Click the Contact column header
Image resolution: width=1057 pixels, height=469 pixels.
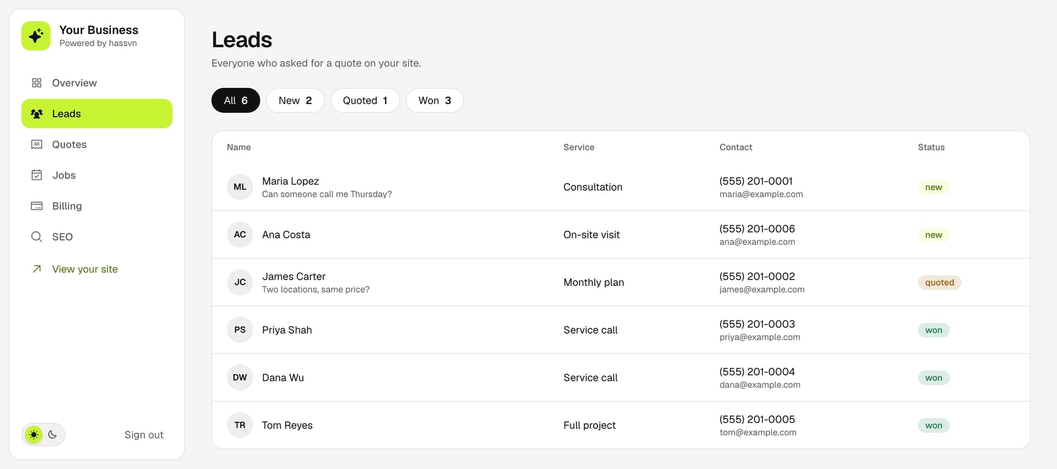pos(735,147)
